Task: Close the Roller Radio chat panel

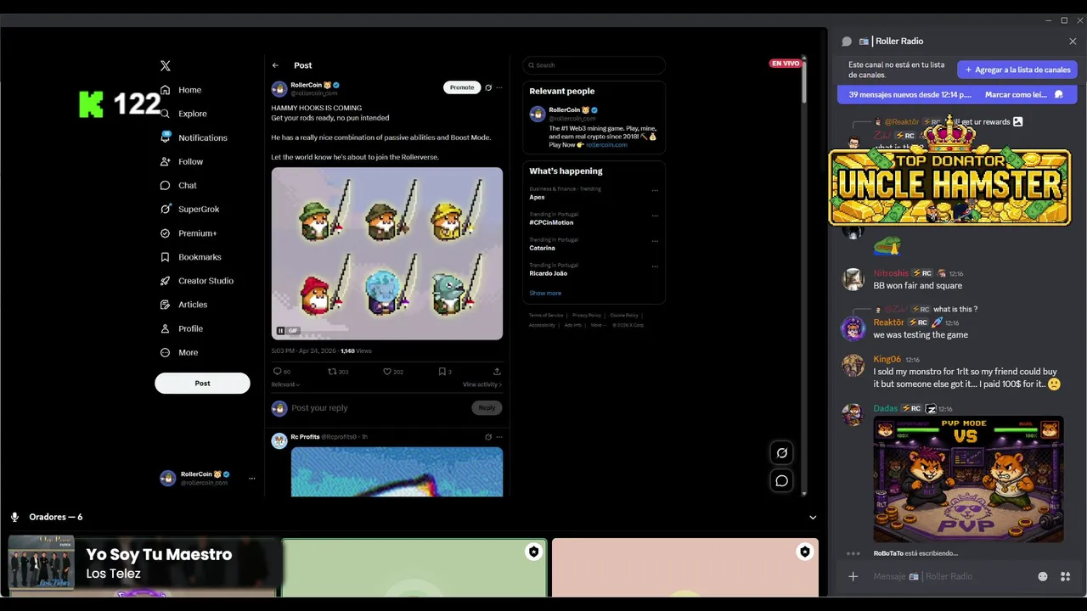Action: [x=1073, y=41]
